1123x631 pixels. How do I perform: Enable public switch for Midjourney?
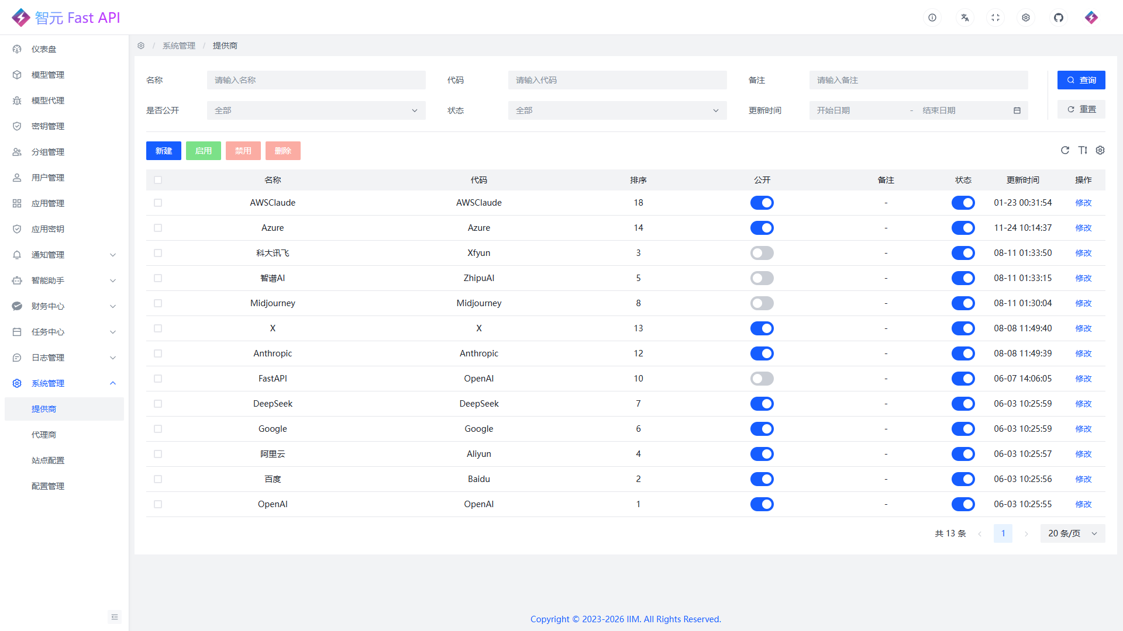[762, 303]
